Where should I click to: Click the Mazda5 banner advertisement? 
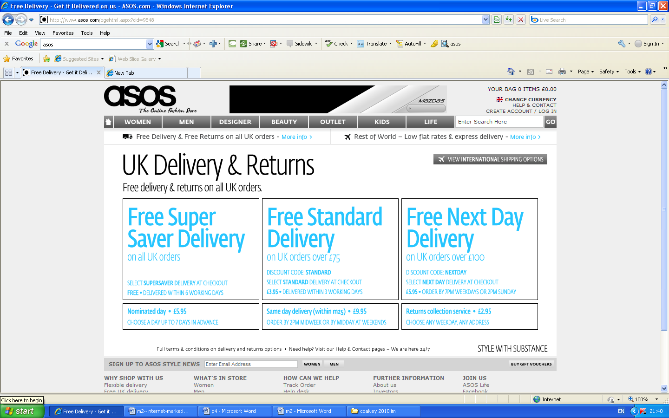pyautogui.click(x=338, y=99)
